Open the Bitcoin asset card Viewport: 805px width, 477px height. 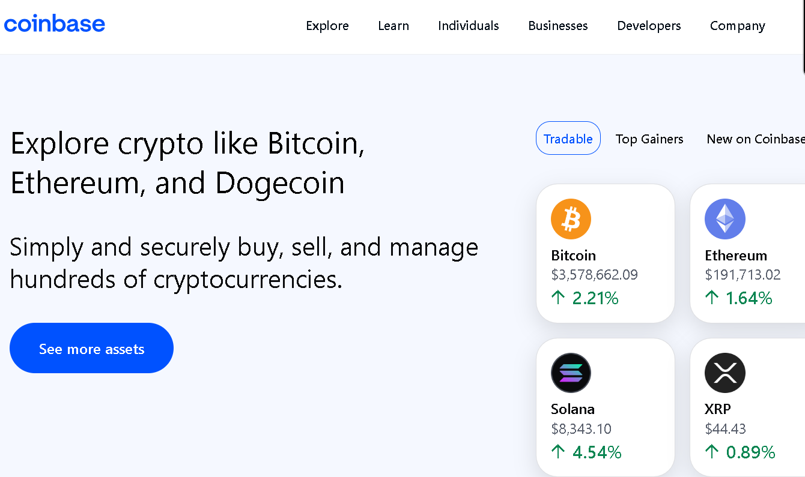point(605,253)
